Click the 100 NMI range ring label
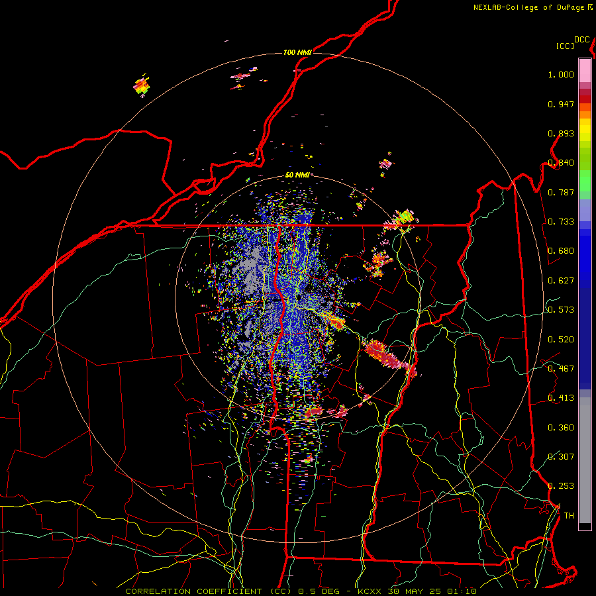 [x=297, y=52]
